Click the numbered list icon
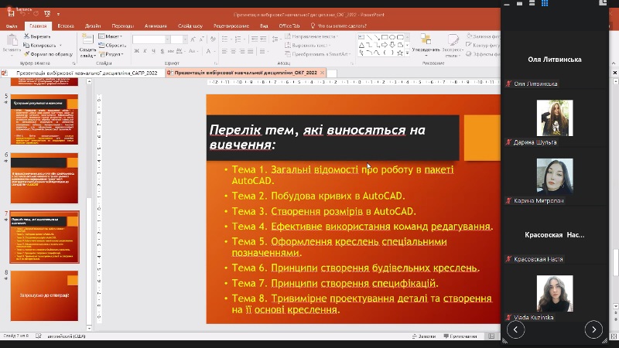The width and height of the screenshot is (619, 348). (x=238, y=39)
